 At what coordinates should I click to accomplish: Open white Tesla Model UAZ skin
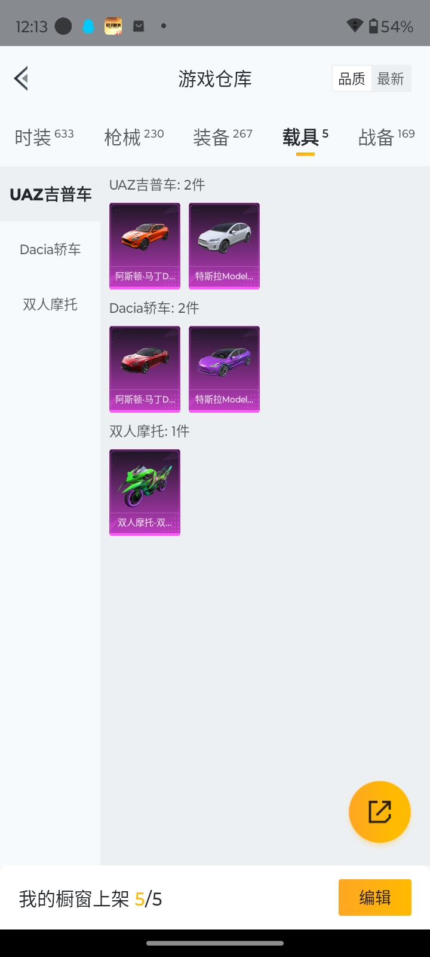point(224,246)
